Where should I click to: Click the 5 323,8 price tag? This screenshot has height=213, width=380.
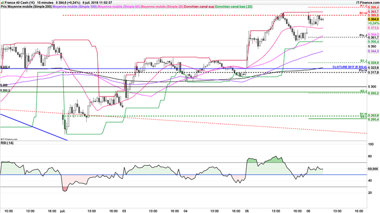[373, 67]
